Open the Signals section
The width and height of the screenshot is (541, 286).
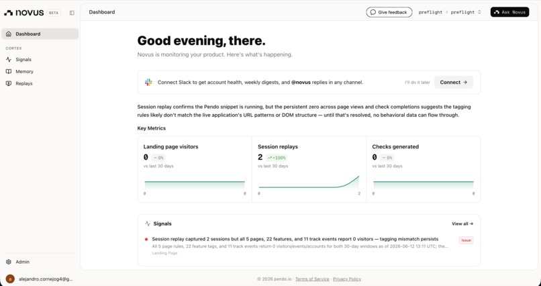[x=40, y=59]
